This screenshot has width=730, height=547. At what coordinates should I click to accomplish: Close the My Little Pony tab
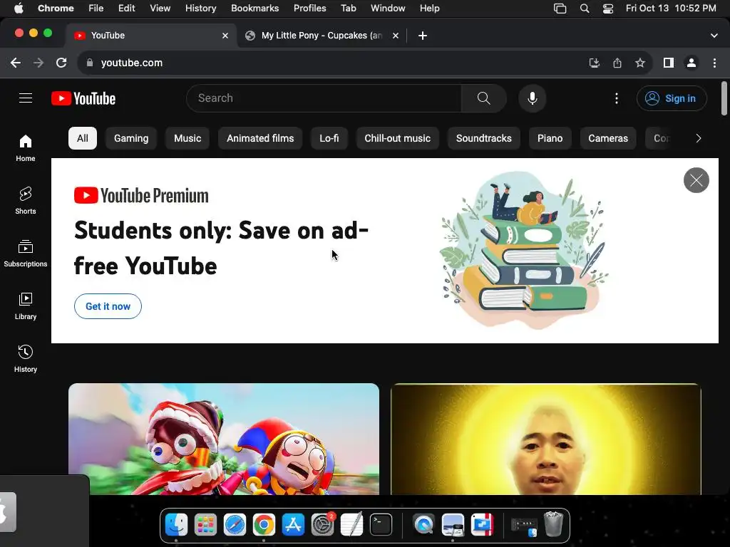point(396,36)
